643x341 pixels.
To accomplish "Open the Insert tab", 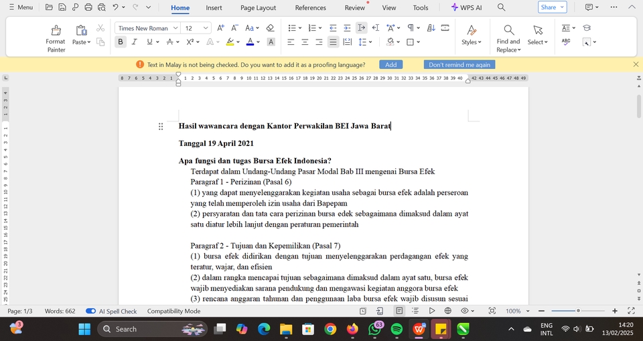I will pos(214,7).
